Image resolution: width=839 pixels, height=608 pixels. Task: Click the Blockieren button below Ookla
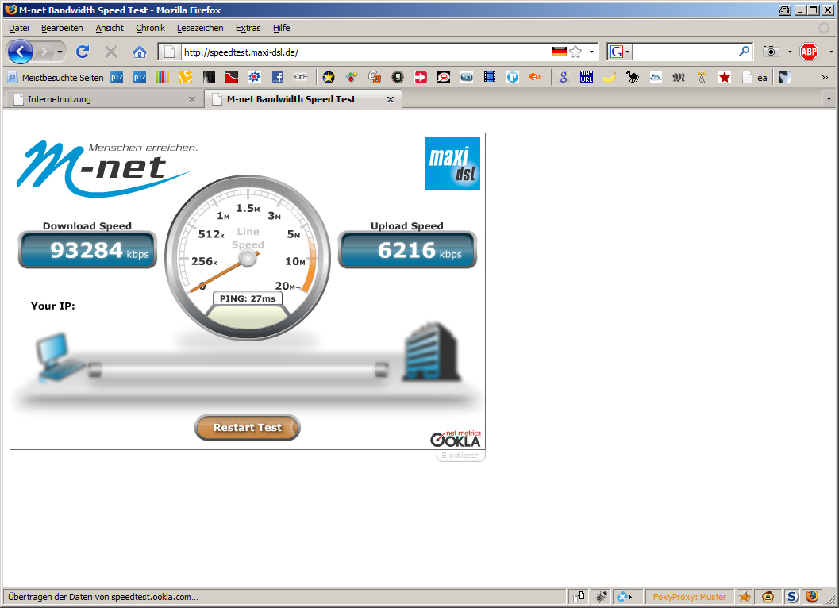(x=460, y=456)
